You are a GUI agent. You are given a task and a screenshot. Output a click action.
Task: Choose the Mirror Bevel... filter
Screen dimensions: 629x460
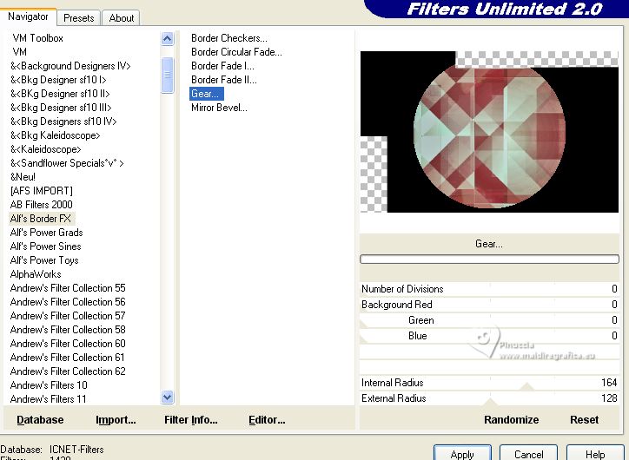[x=219, y=108]
